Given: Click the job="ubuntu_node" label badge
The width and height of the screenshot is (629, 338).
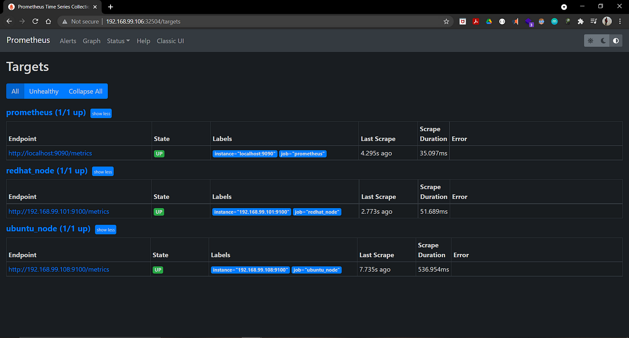Looking at the screenshot, I should [x=317, y=270].
